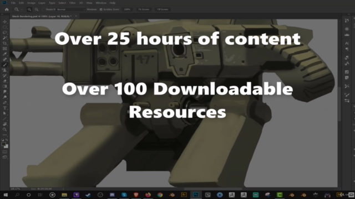This screenshot has height=199, width=355.
Task: Select the History Brush tool
Action: coord(4,76)
